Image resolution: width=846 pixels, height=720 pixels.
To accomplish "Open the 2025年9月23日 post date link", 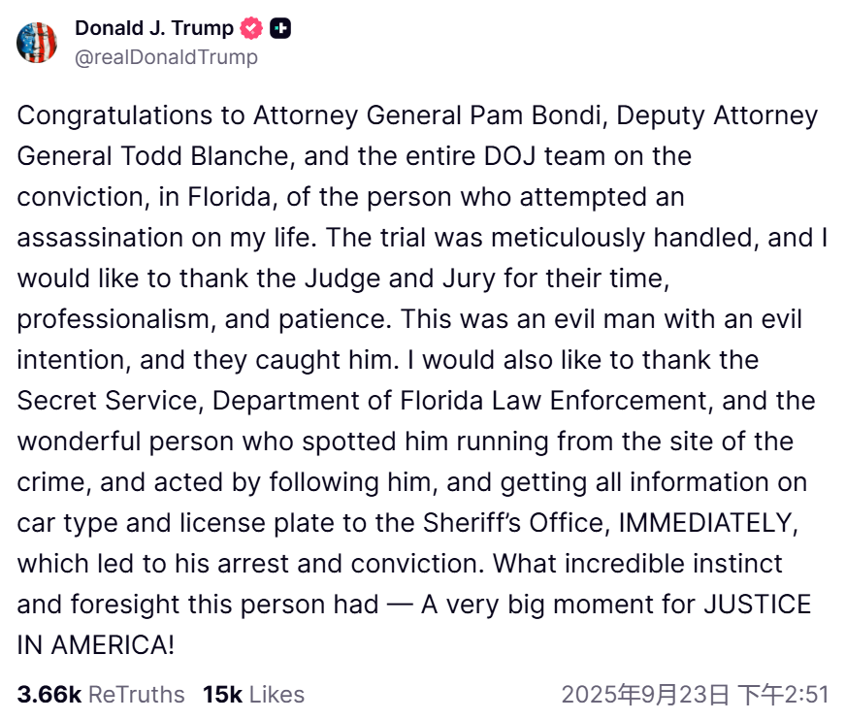I will pyautogui.click(x=645, y=695).
